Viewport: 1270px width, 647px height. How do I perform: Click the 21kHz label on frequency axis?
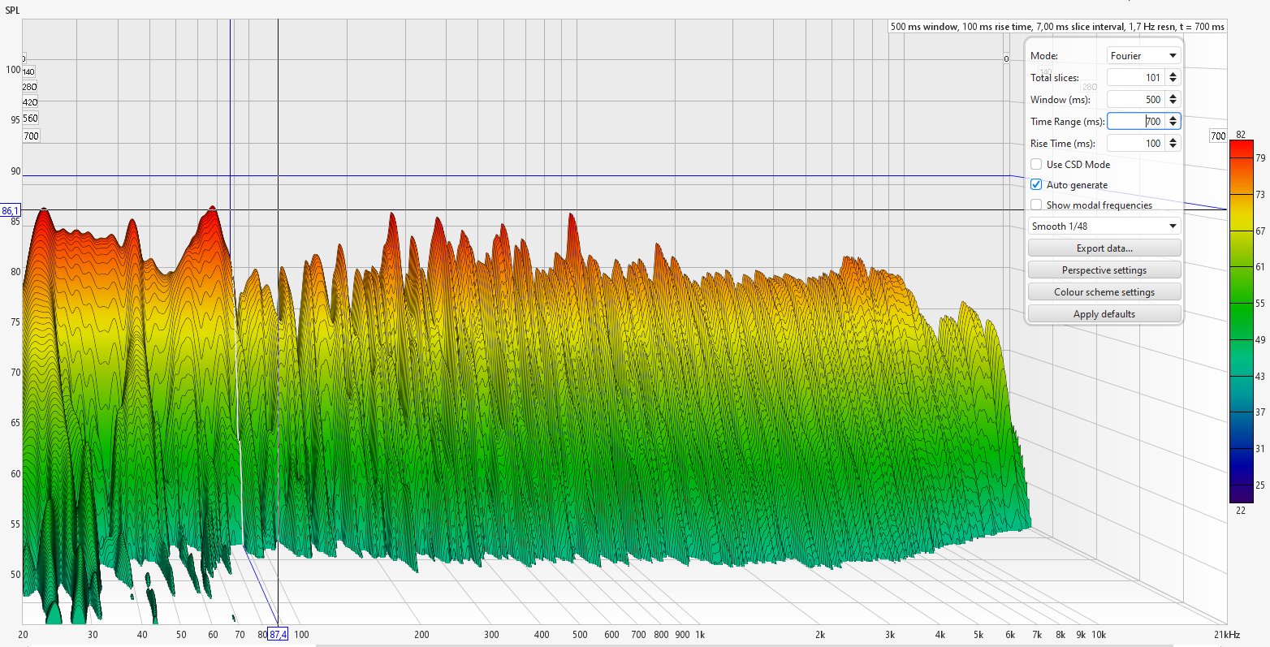point(1227,635)
